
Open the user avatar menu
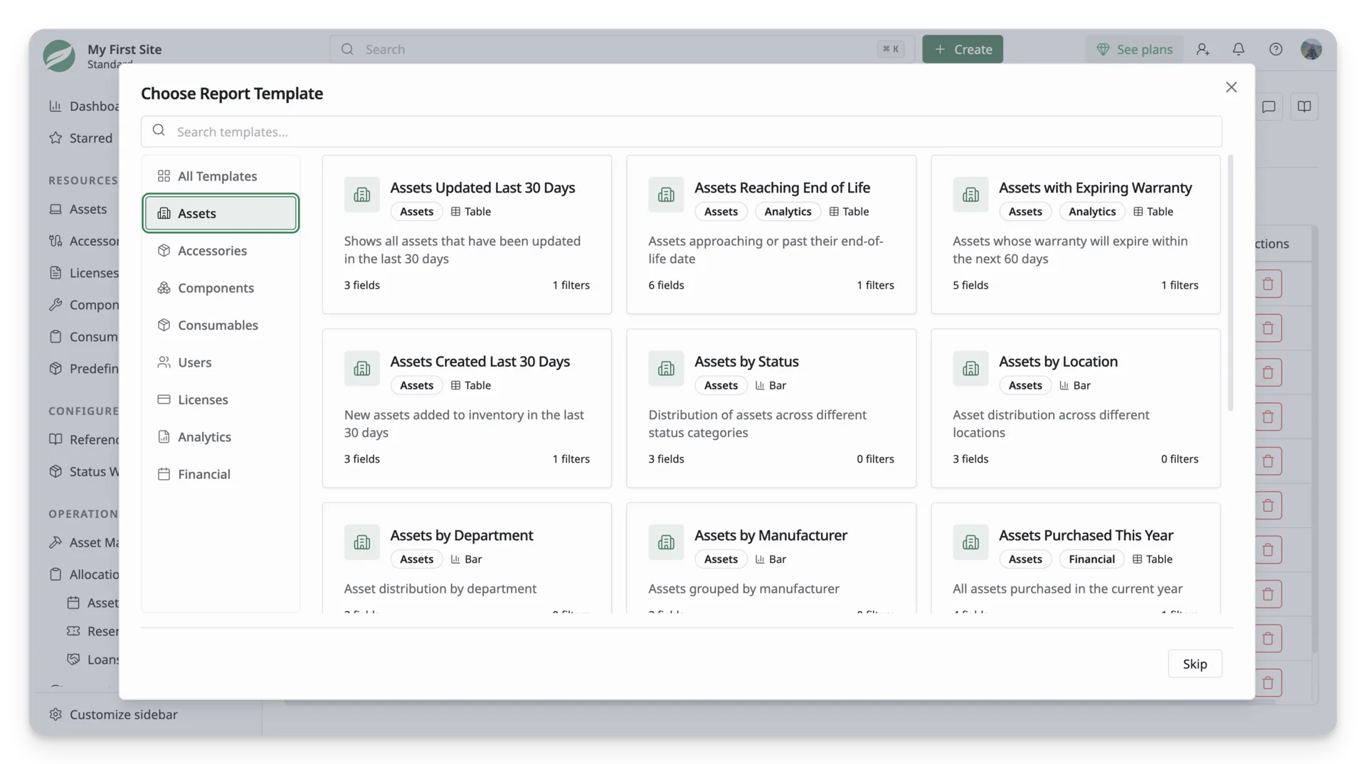coord(1311,49)
